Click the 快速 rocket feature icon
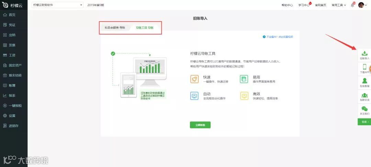The height and width of the screenshot is (167, 371). 194,79
